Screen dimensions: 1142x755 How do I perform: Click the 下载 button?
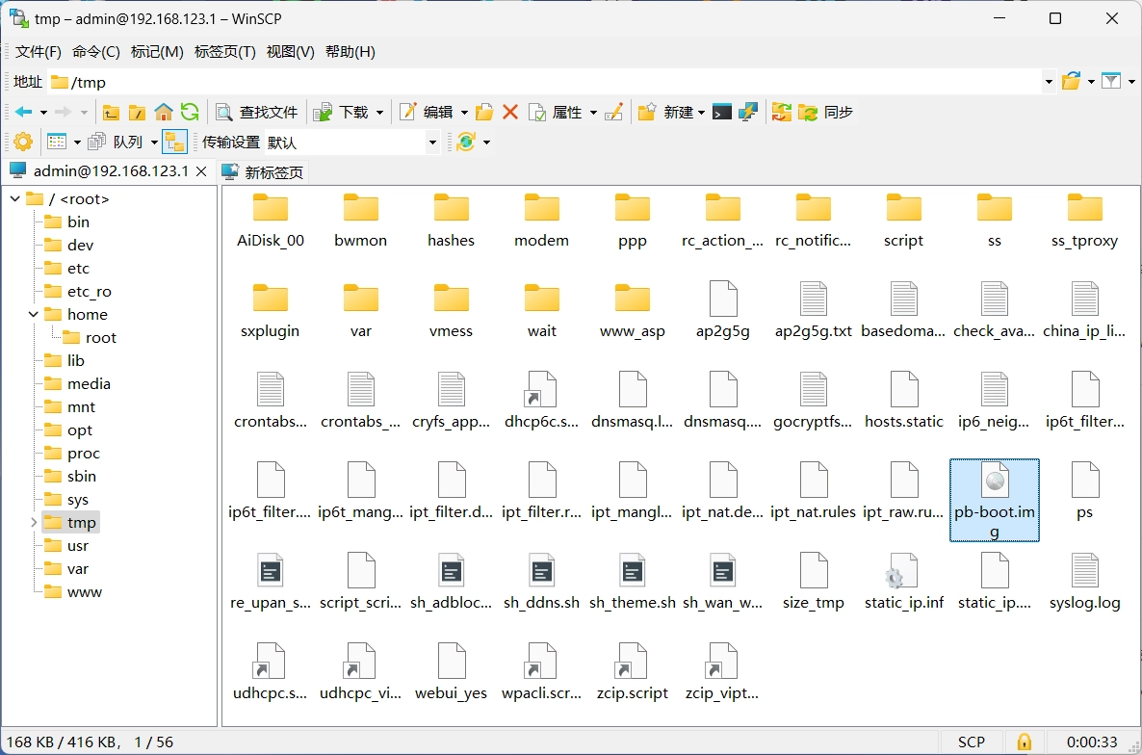[x=347, y=112]
